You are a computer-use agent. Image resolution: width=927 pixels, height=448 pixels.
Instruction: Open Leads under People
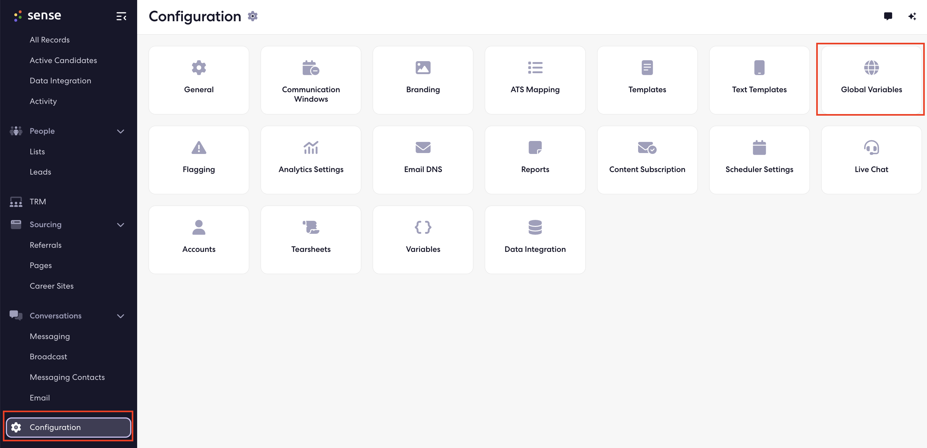coord(40,172)
